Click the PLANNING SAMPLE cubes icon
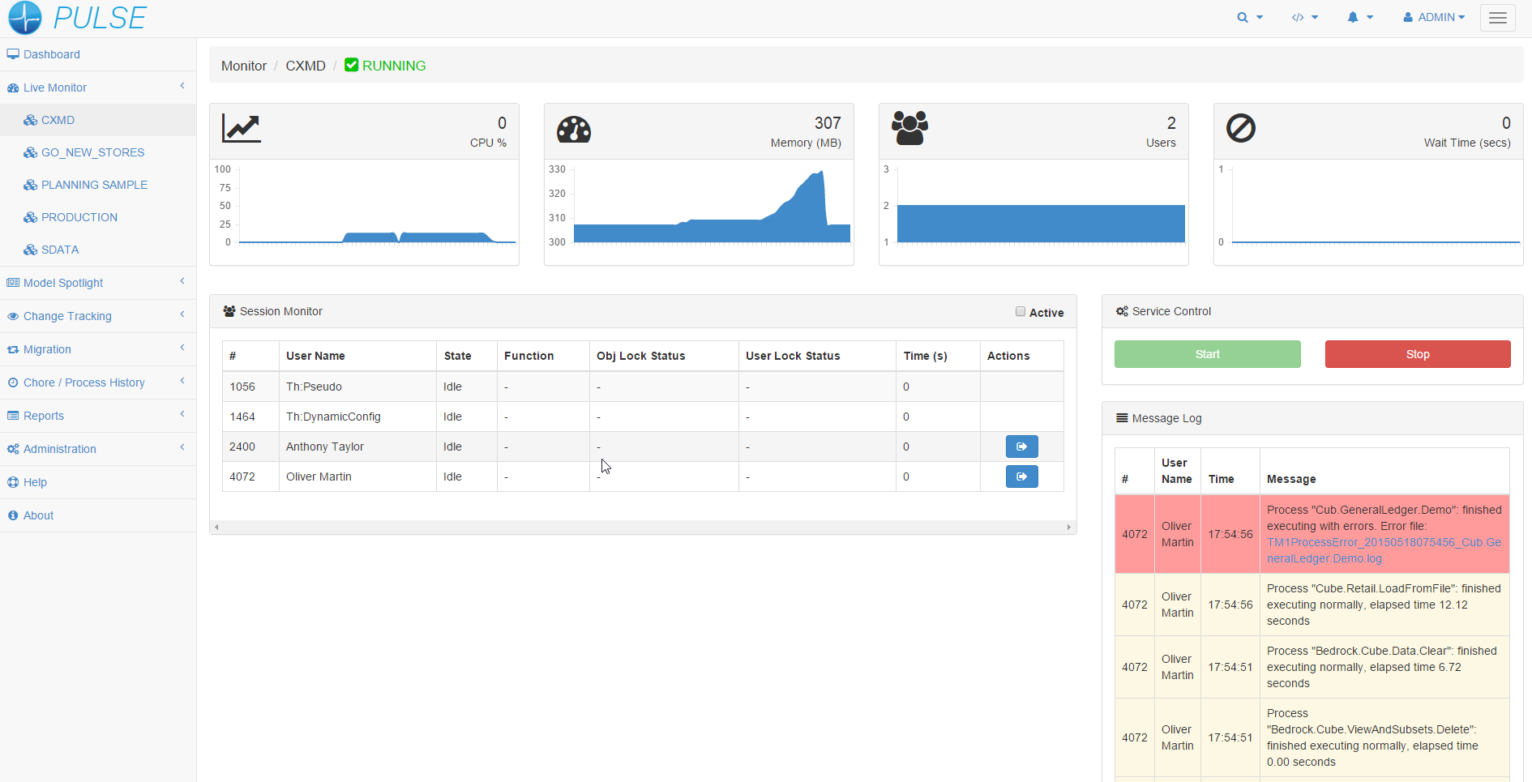The image size is (1532, 782). pos(31,185)
